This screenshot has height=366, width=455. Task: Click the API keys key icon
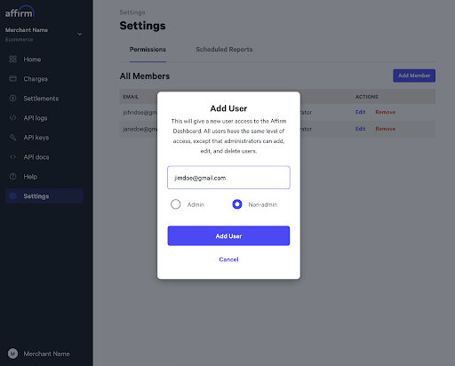[x=12, y=138]
